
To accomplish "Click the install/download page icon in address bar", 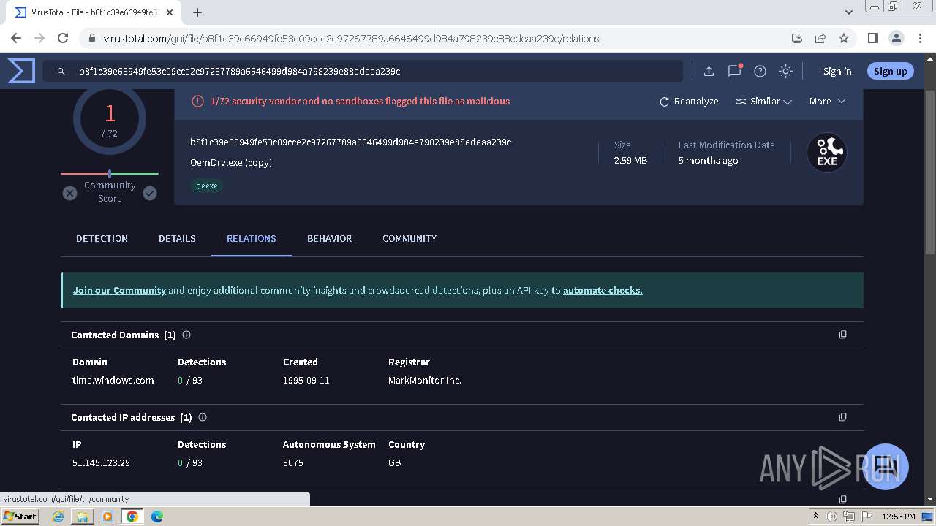I will click(797, 38).
